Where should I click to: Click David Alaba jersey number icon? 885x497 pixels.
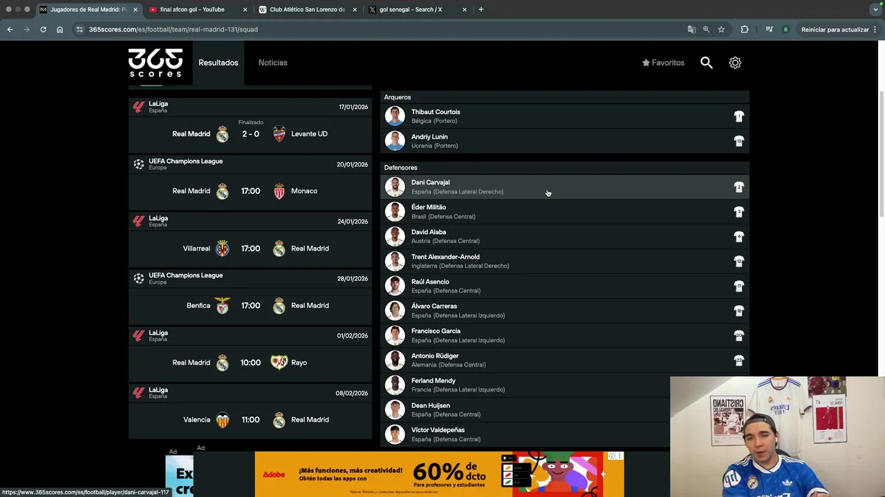[x=738, y=237]
